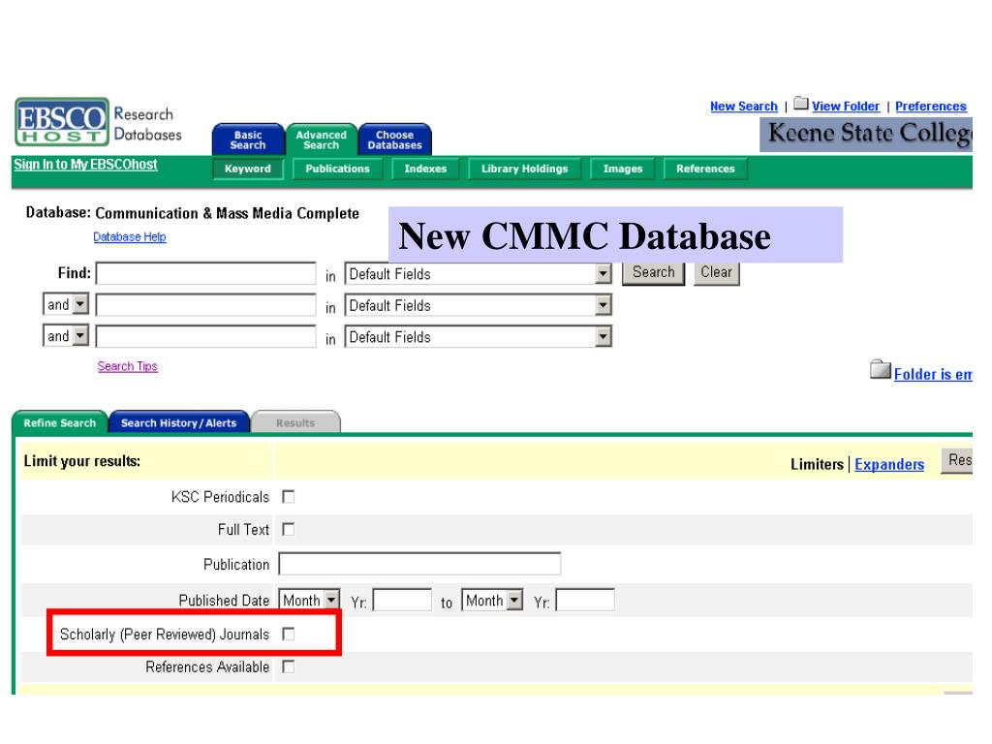Open the third row Default Fields dropdown

pos(479,337)
